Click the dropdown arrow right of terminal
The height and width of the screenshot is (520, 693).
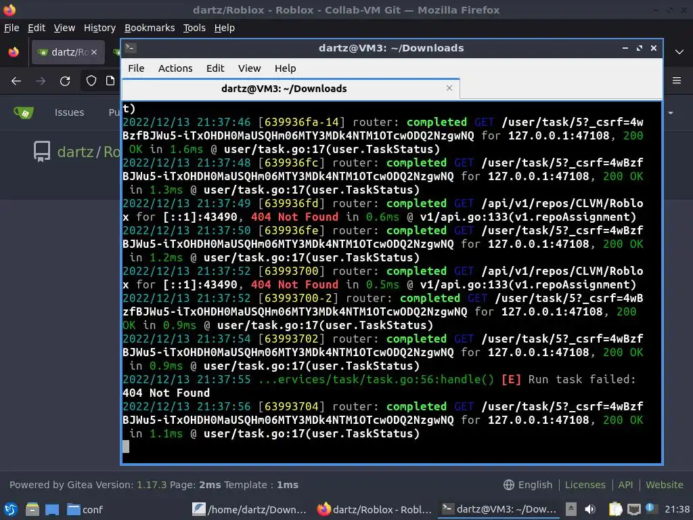click(x=671, y=113)
